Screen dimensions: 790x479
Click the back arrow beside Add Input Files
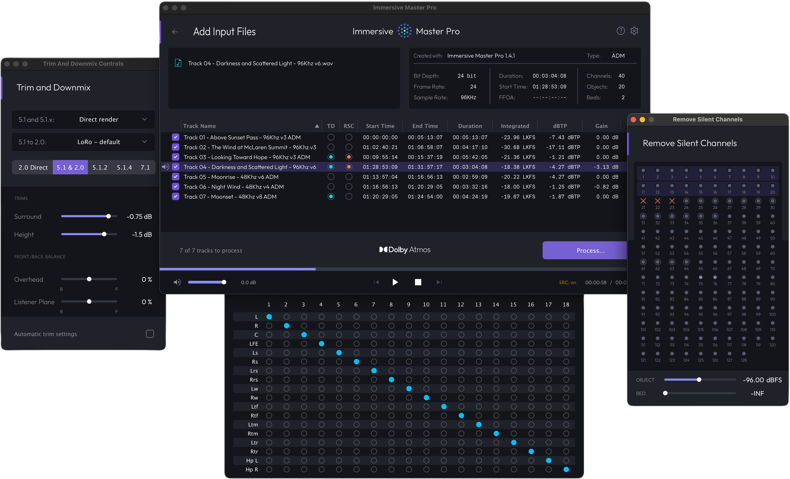pos(175,32)
